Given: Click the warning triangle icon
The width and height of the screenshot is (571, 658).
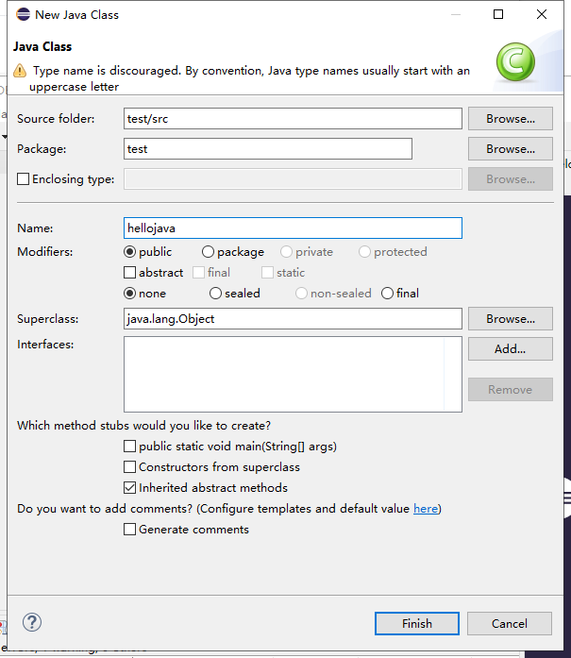Looking at the screenshot, I should [20, 71].
